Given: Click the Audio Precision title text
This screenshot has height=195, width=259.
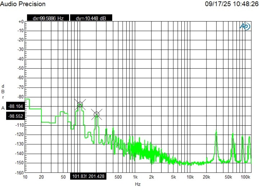Looking at the screenshot, I should (x=23, y=4).
